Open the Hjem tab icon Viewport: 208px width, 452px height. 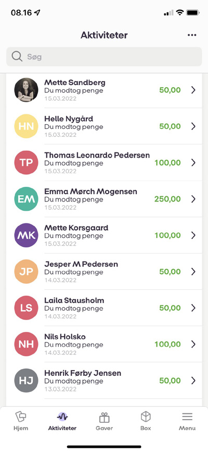click(21, 417)
